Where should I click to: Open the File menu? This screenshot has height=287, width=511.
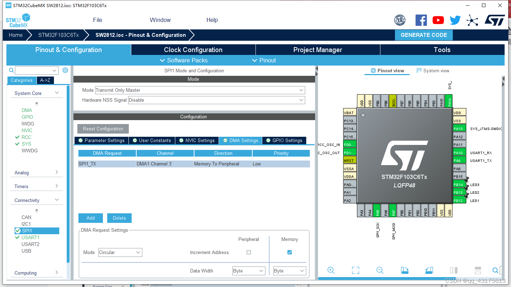(x=98, y=20)
